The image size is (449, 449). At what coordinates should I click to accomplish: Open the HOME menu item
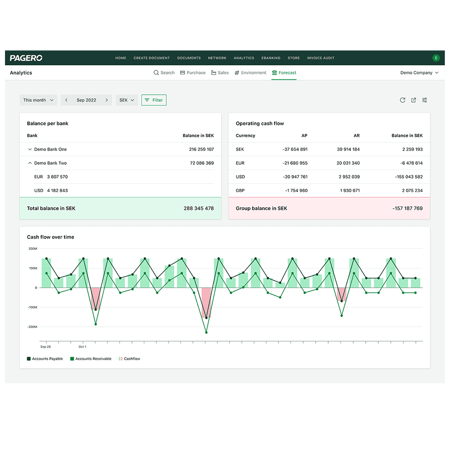coord(121,58)
